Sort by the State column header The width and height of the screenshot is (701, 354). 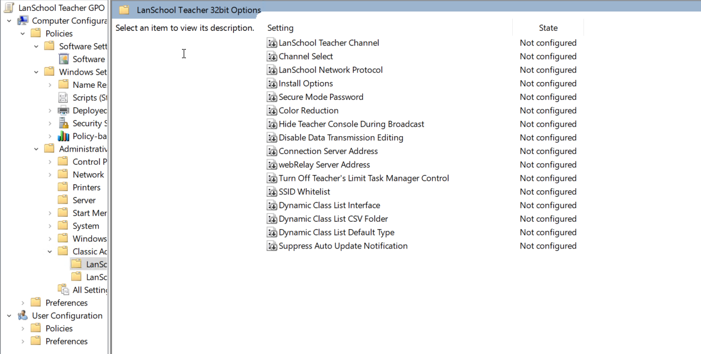[548, 28]
